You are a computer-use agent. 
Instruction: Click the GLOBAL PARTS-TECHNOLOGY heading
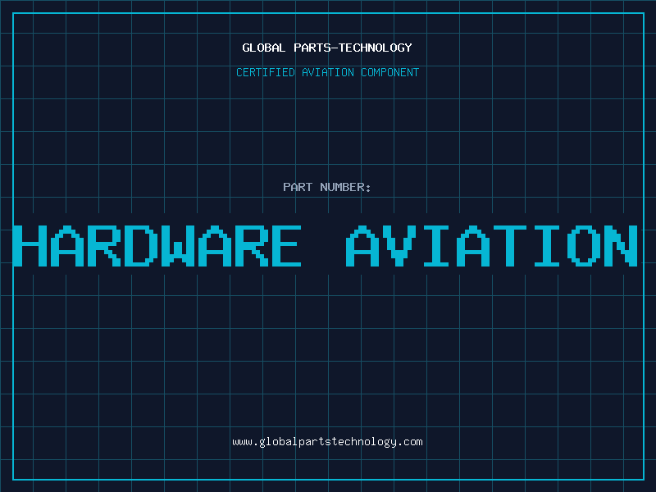point(327,48)
